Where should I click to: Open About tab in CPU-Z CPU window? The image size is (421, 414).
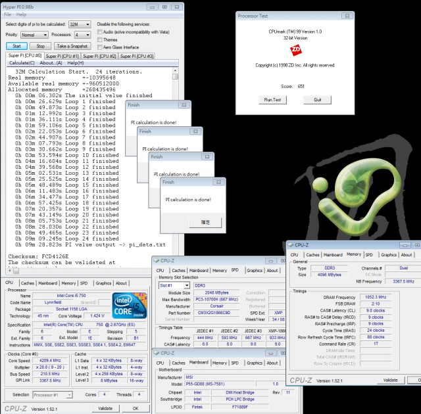click(121, 283)
